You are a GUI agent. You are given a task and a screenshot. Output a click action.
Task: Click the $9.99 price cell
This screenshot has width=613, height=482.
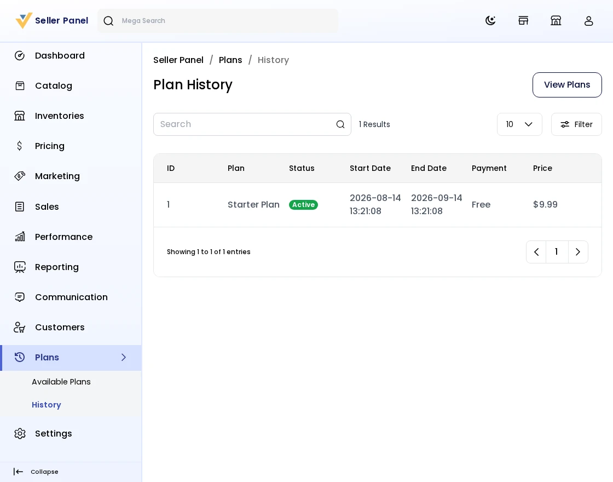point(545,205)
